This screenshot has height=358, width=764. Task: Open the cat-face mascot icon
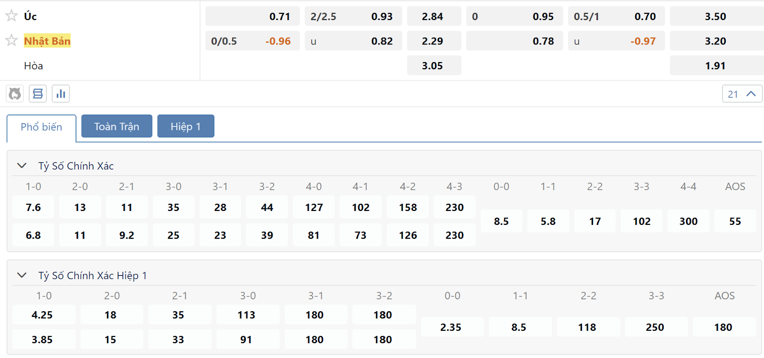coord(15,94)
